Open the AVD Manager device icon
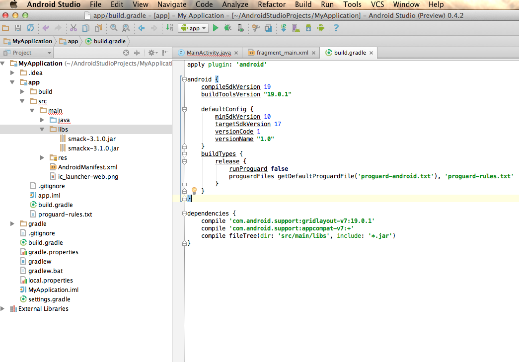The height and width of the screenshot is (362, 519). tap(296, 28)
